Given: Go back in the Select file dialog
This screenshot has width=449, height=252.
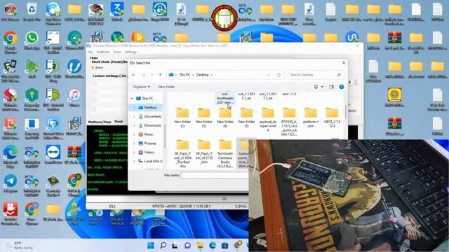Looking at the screenshot, I should pyautogui.click(x=134, y=75).
